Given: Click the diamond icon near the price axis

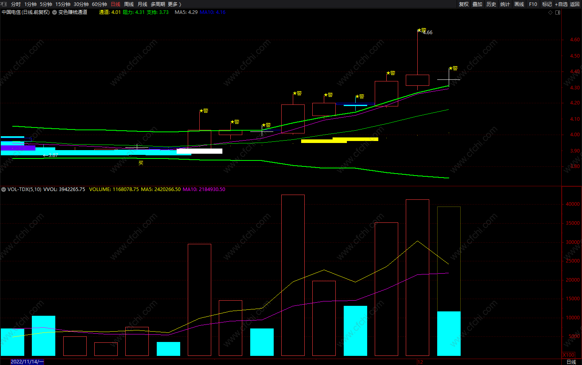Looking at the screenshot, I should (x=551, y=12).
